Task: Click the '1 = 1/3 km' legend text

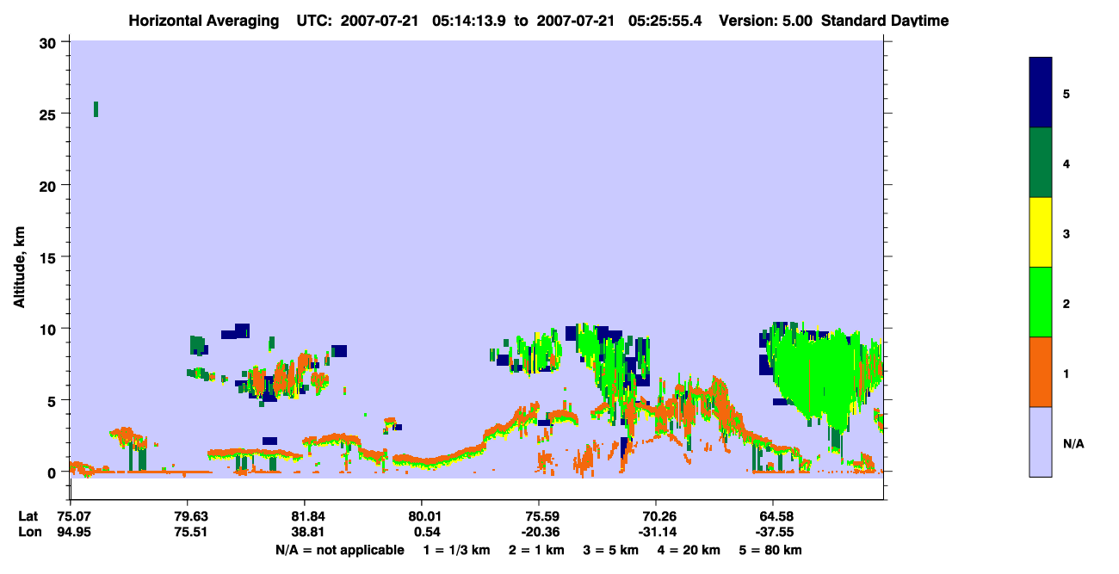Action: (456, 550)
